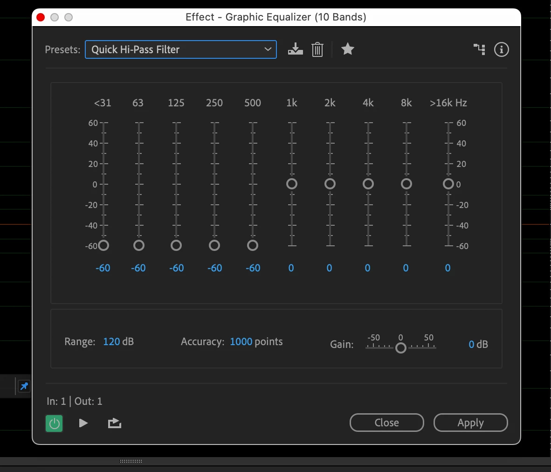Screen dimensions: 551x472
Task: Click the >16k band value 0
Action: (448, 268)
